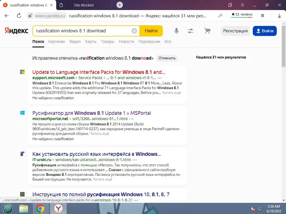Viewport: 286px width, 214px height.
Task: Bookmark this page with the bookmark icon
Action: [263, 16]
